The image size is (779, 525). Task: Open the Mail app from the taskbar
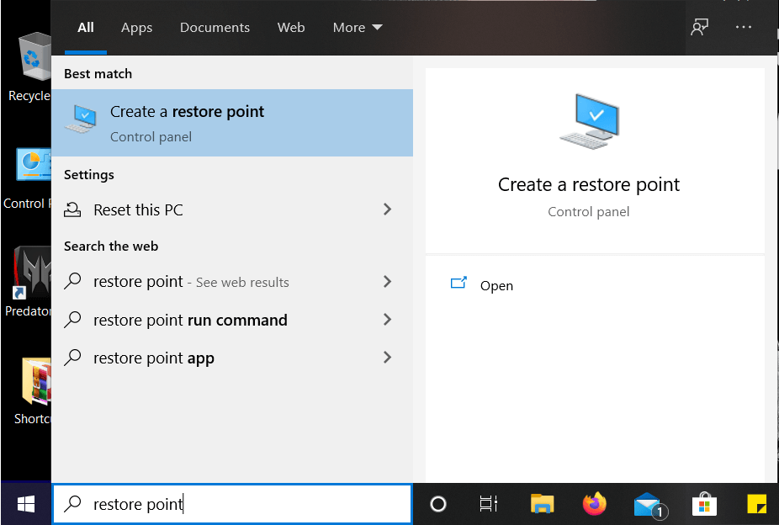649,503
